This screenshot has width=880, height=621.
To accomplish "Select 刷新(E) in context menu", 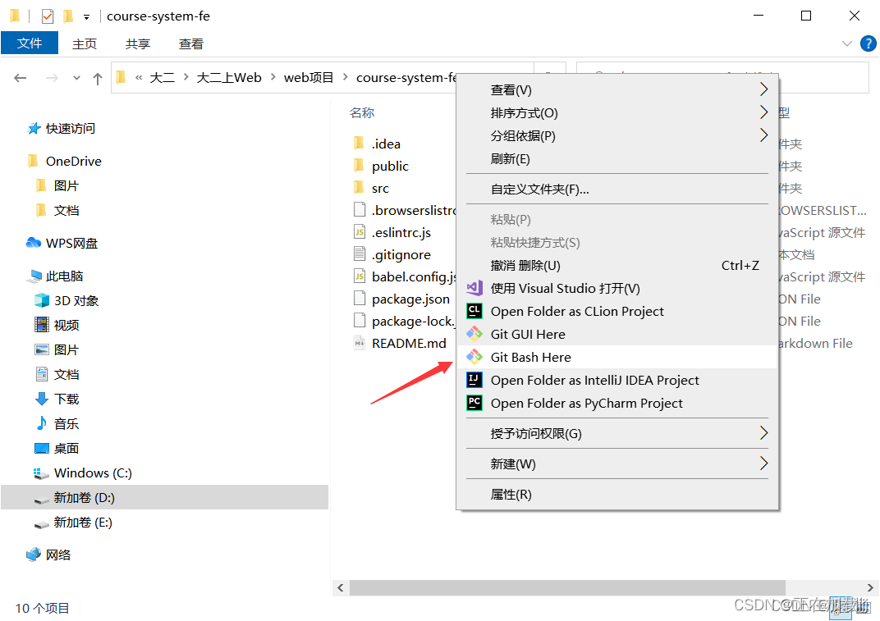I will tap(616, 159).
